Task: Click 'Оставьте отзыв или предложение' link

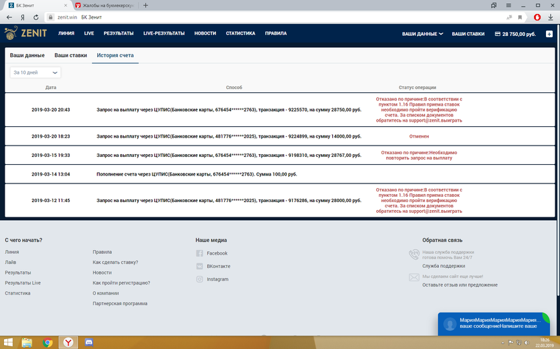Action: (459, 285)
